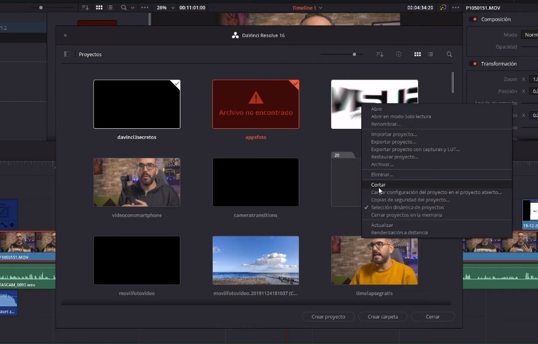Expand the Timeline 1 dropdown
Viewport: 538px width, 344px height.
320,8
